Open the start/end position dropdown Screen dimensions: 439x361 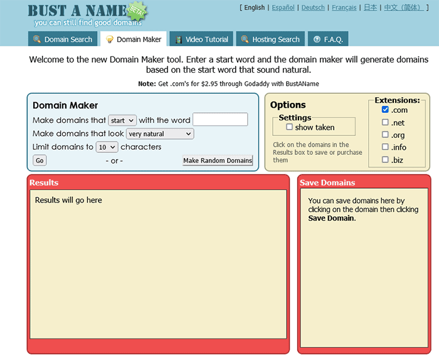122,120
